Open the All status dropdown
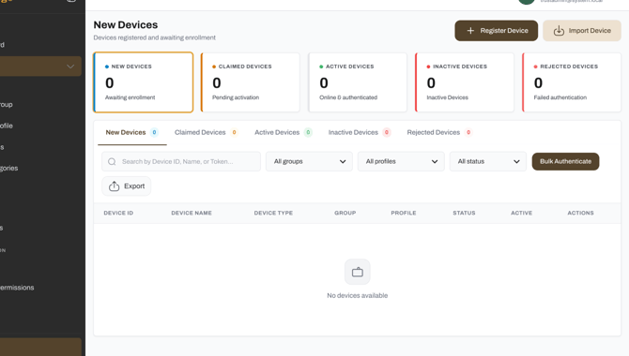Viewport: 629px width, 356px height. [x=488, y=161]
